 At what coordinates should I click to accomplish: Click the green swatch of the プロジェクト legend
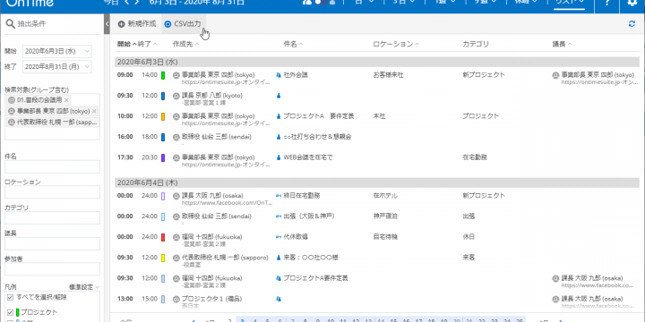[18, 312]
